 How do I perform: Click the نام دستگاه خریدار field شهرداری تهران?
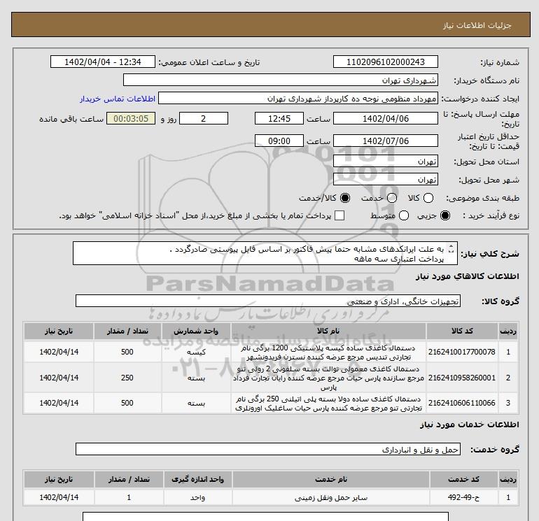pos(281,80)
